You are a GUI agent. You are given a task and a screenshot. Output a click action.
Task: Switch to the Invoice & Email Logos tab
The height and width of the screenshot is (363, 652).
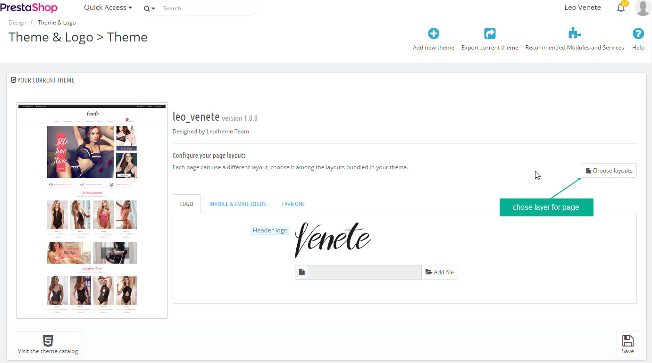[237, 204]
